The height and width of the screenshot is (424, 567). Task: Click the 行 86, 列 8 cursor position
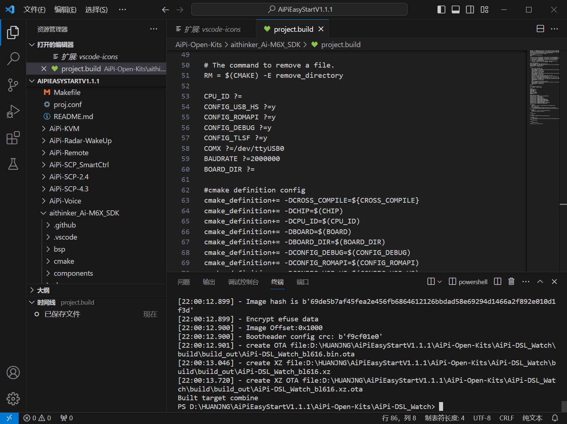click(x=399, y=418)
